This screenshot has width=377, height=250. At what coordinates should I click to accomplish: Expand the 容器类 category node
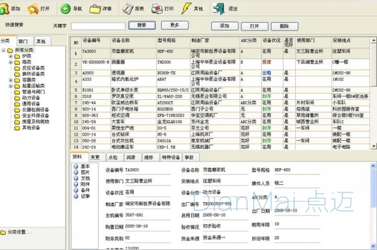click(11, 80)
